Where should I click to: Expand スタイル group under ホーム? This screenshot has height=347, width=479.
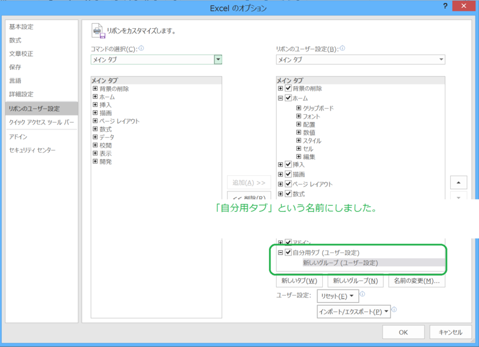(299, 141)
